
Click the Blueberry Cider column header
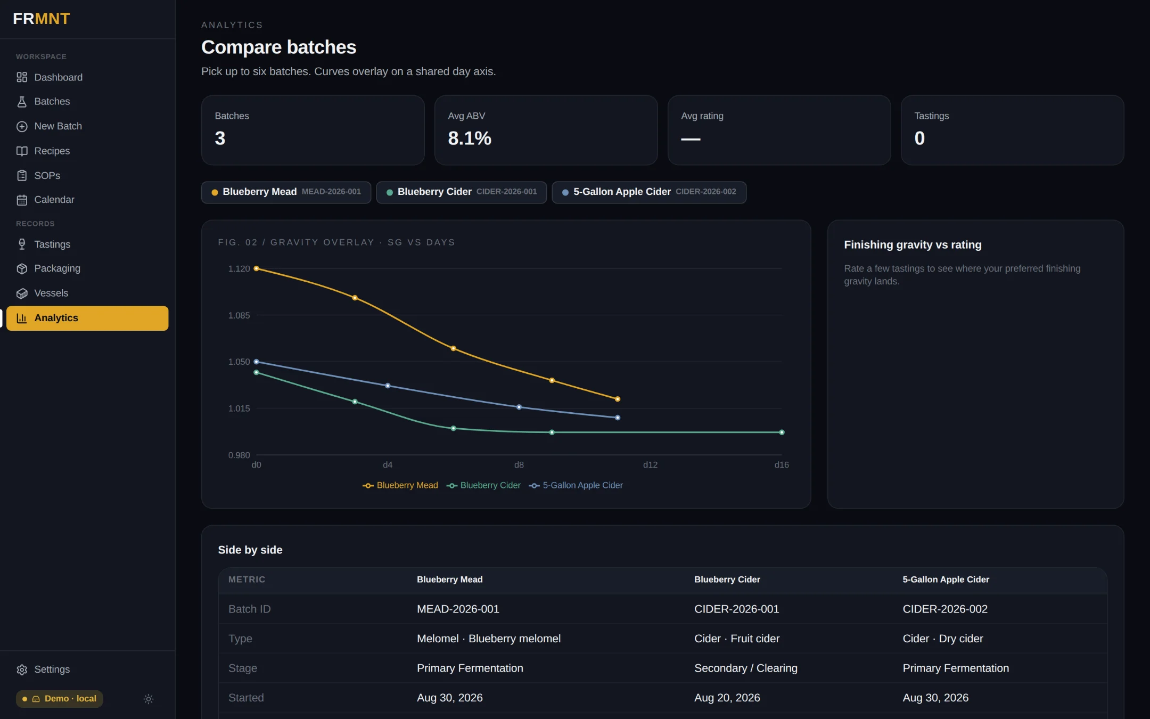point(727,579)
